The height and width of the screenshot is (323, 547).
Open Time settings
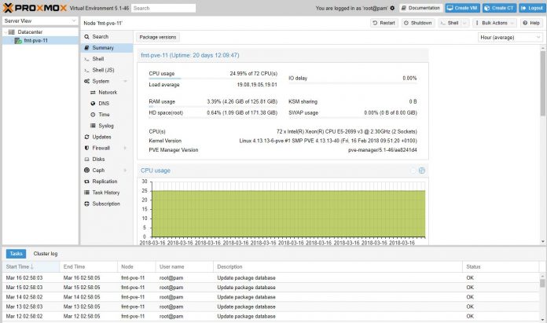tap(106, 115)
